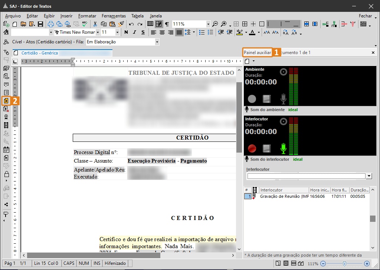This screenshot has width=380, height=270.
Task: Apply the black font color
Action: tap(252, 32)
